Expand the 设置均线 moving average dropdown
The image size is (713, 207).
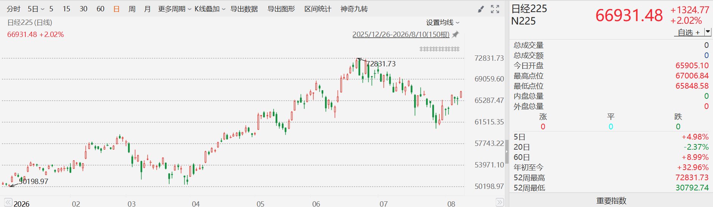point(443,23)
